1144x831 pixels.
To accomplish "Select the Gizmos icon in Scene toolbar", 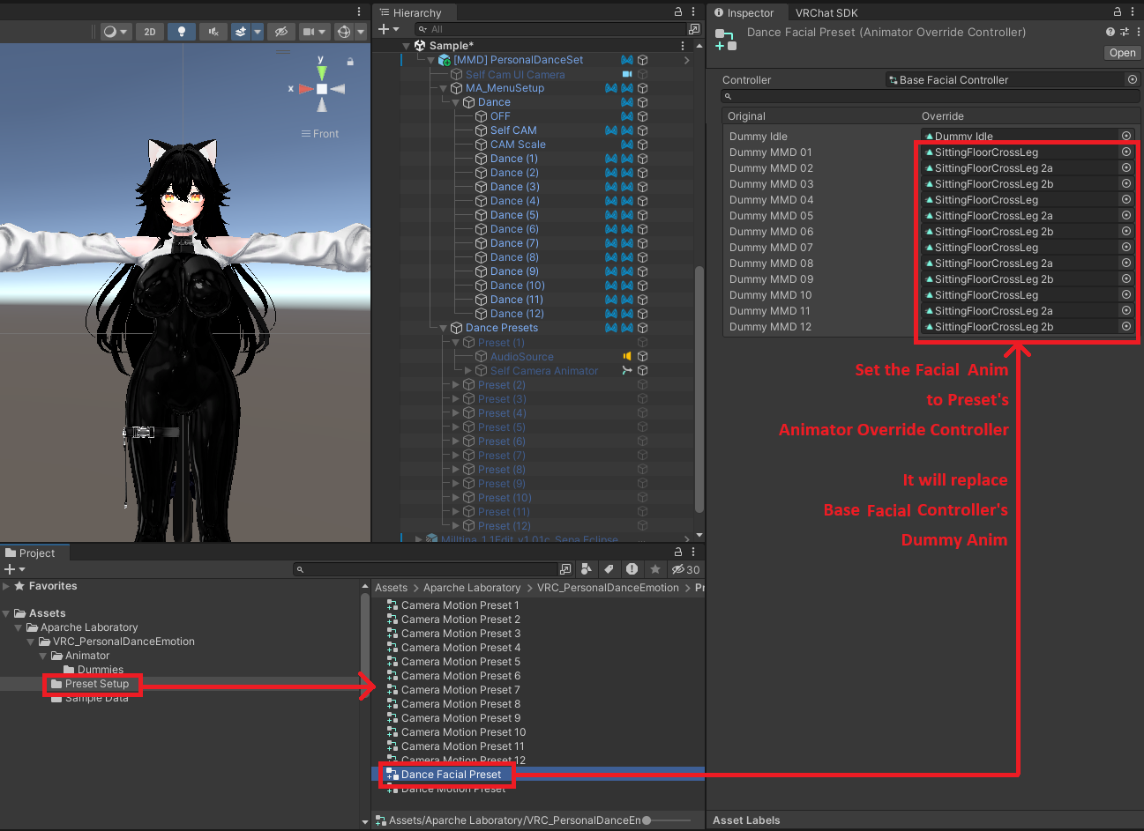I will point(343,32).
